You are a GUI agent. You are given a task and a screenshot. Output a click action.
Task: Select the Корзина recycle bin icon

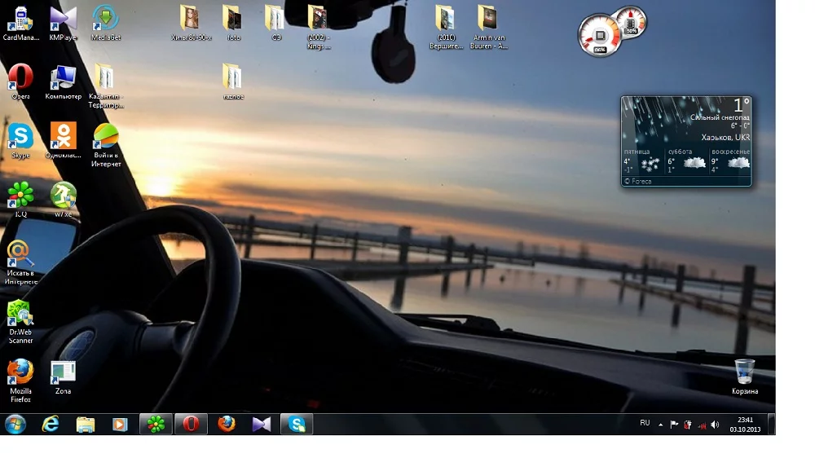pyautogui.click(x=744, y=372)
